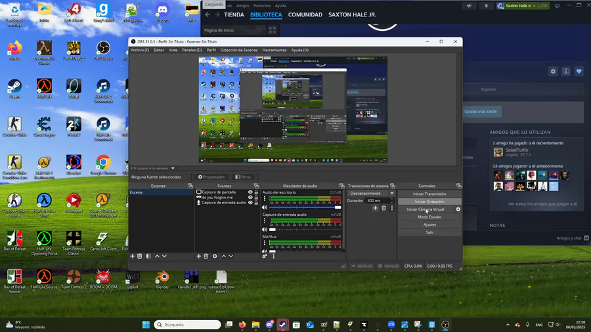Add a new scene with the plus icon
The width and height of the screenshot is (591, 332).
point(132,256)
